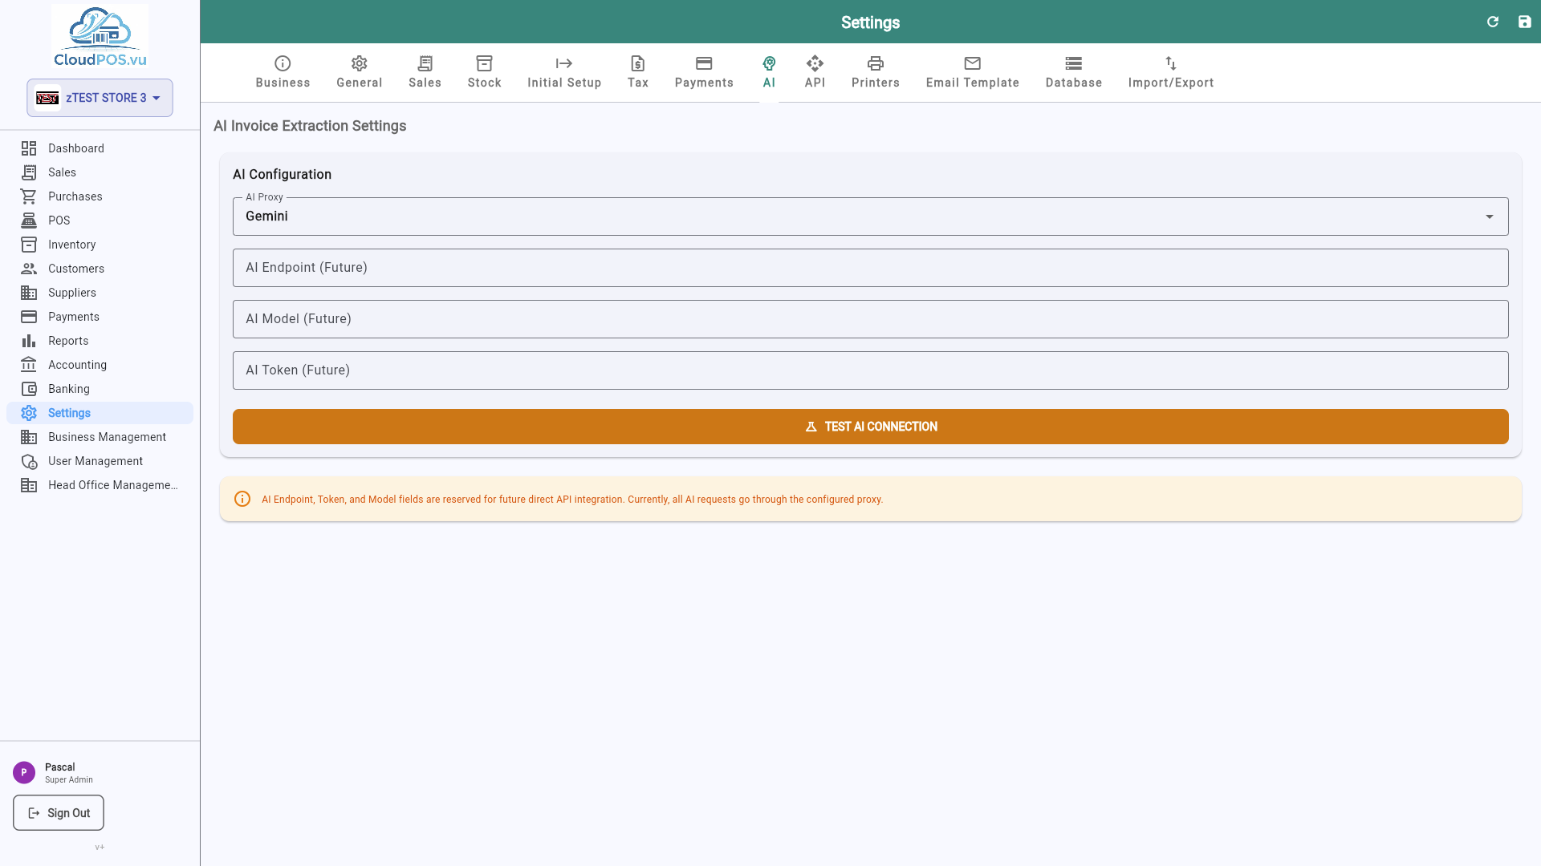1541x866 pixels.
Task: Click the Payments tab card icon
Action: coord(704,63)
